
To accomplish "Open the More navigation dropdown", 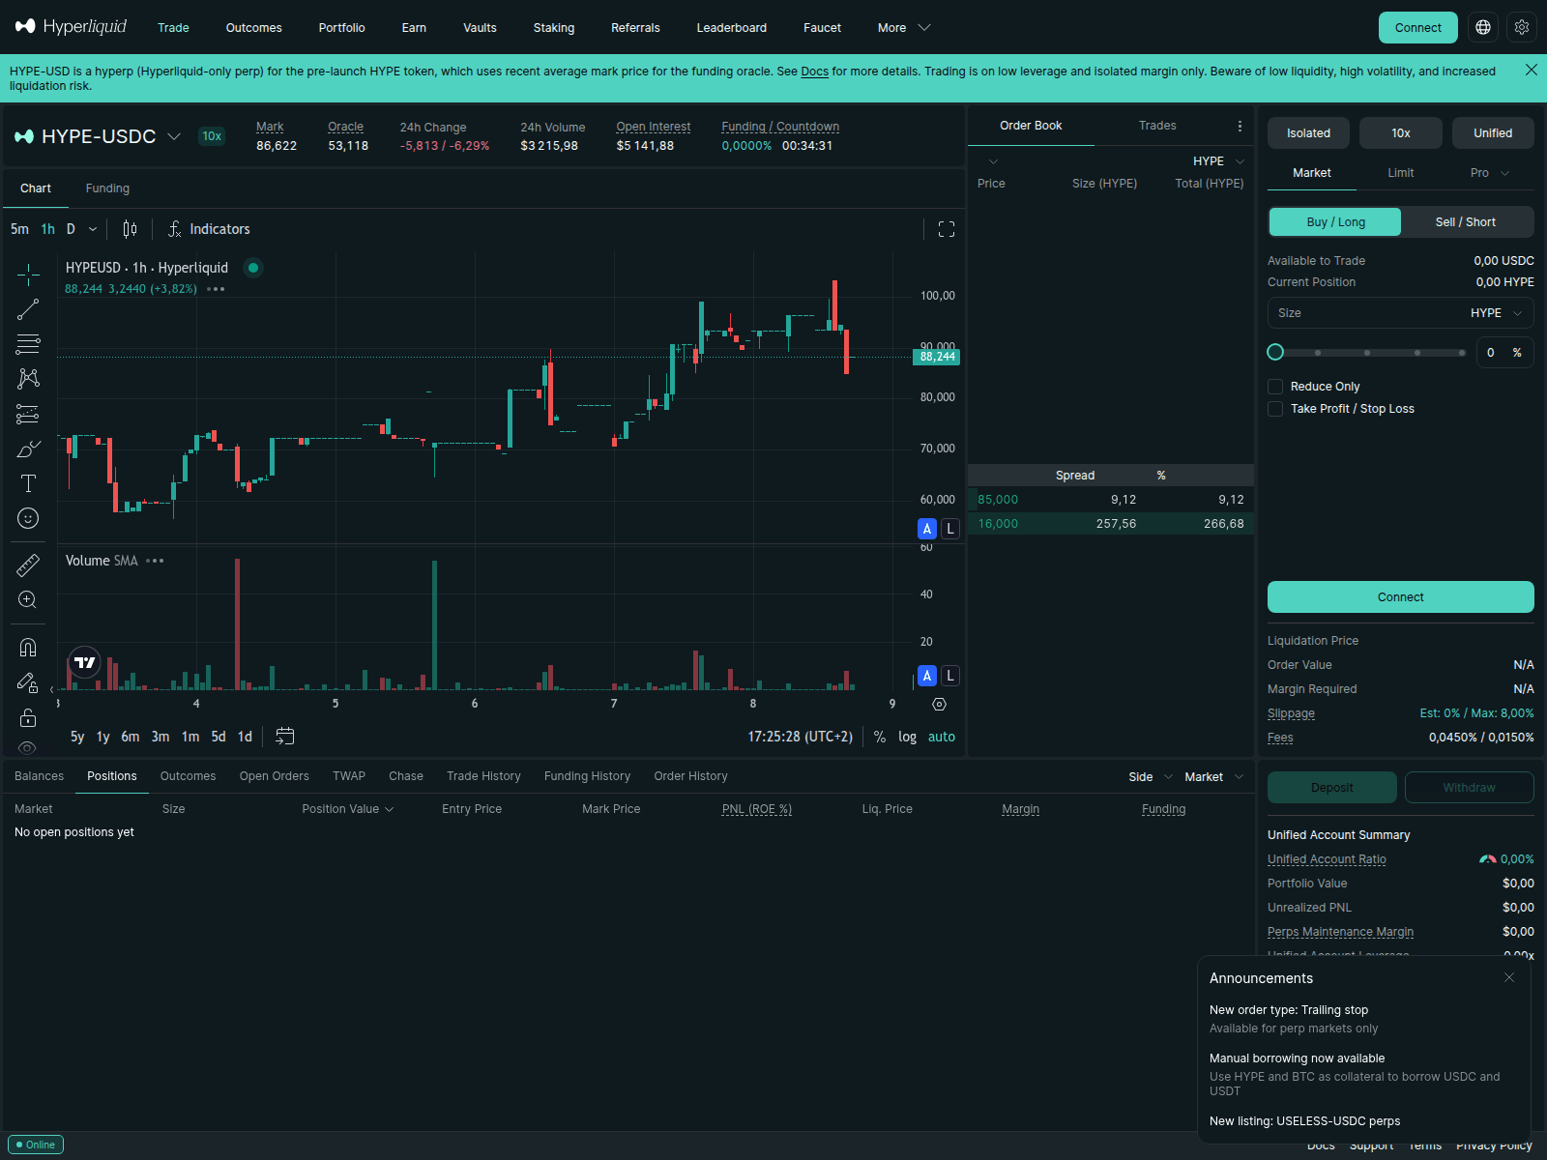I will coord(904,27).
